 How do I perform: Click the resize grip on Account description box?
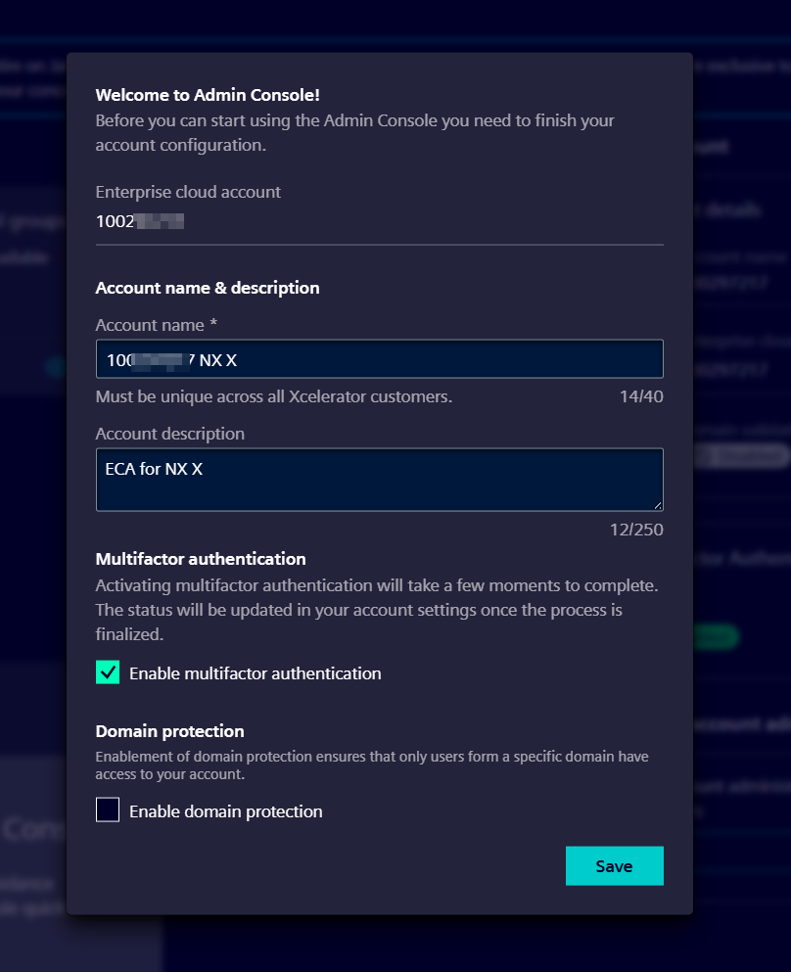(659, 506)
